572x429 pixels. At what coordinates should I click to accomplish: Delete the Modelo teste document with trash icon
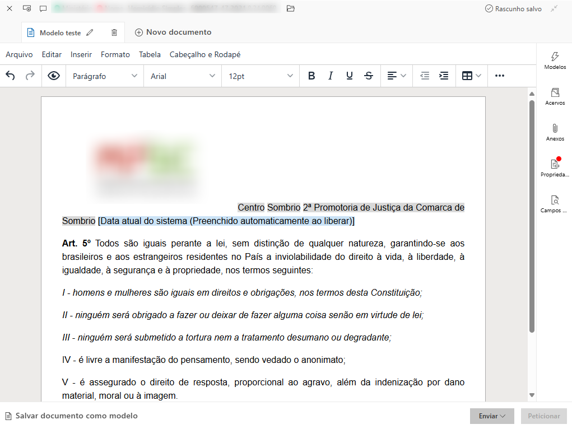[114, 32]
